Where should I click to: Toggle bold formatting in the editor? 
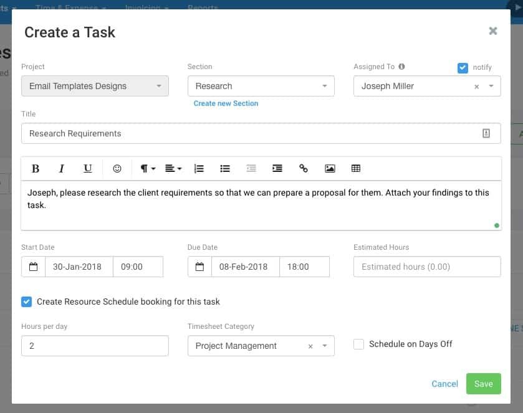tap(36, 169)
